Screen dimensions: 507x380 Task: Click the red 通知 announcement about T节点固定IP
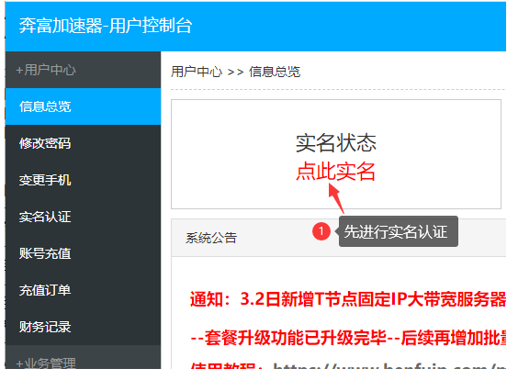tap(348, 299)
